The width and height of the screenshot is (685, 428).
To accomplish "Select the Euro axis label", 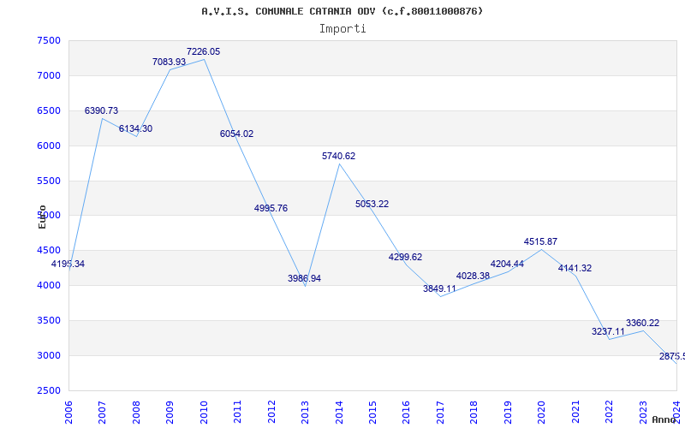I will (42, 217).
